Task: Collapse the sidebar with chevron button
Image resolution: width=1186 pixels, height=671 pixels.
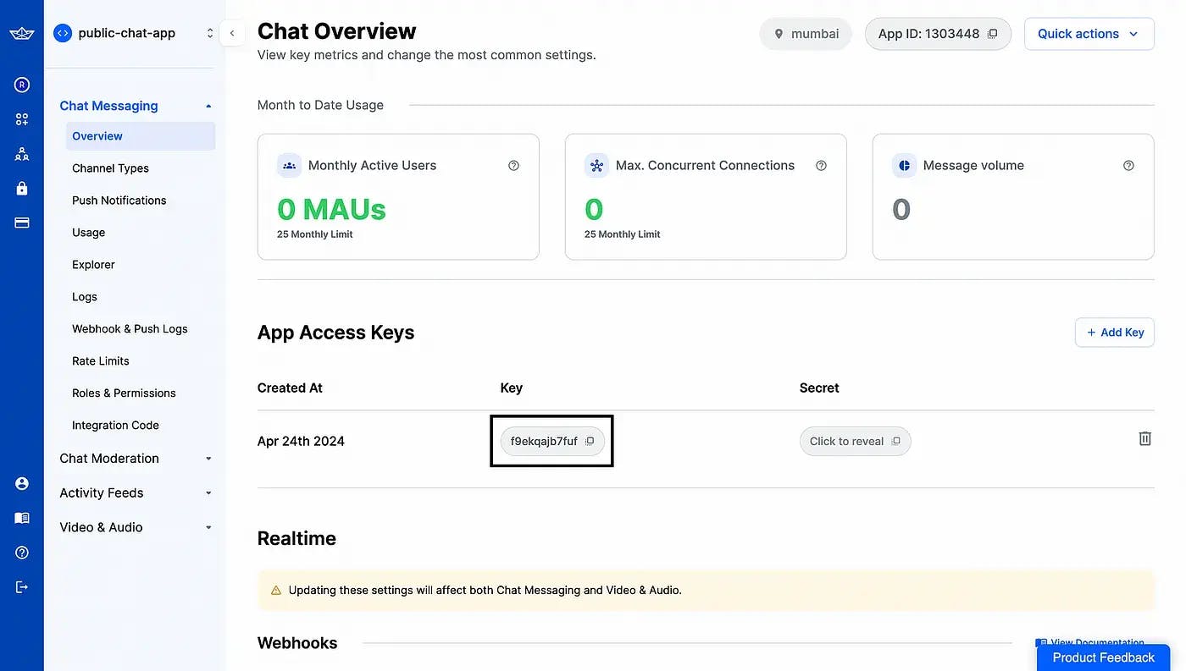Action: tap(232, 33)
